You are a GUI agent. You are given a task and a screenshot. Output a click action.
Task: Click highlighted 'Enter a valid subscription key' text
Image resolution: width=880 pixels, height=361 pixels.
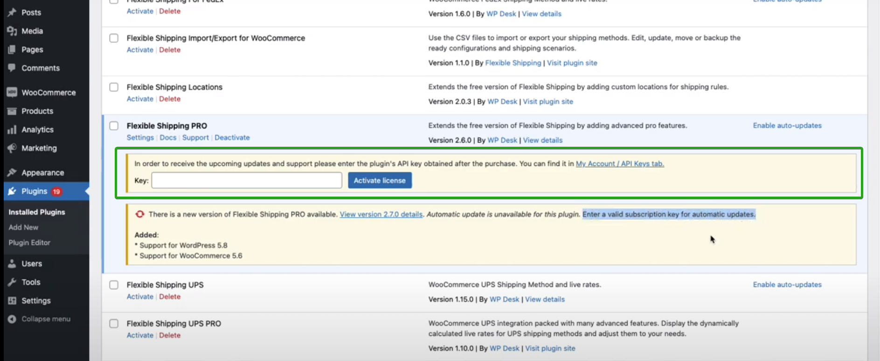pyautogui.click(x=669, y=214)
